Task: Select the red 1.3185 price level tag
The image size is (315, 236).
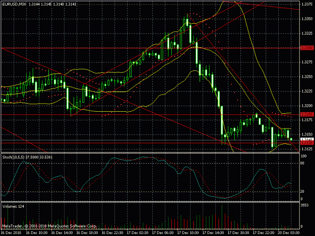Action: (x=307, y=115)
